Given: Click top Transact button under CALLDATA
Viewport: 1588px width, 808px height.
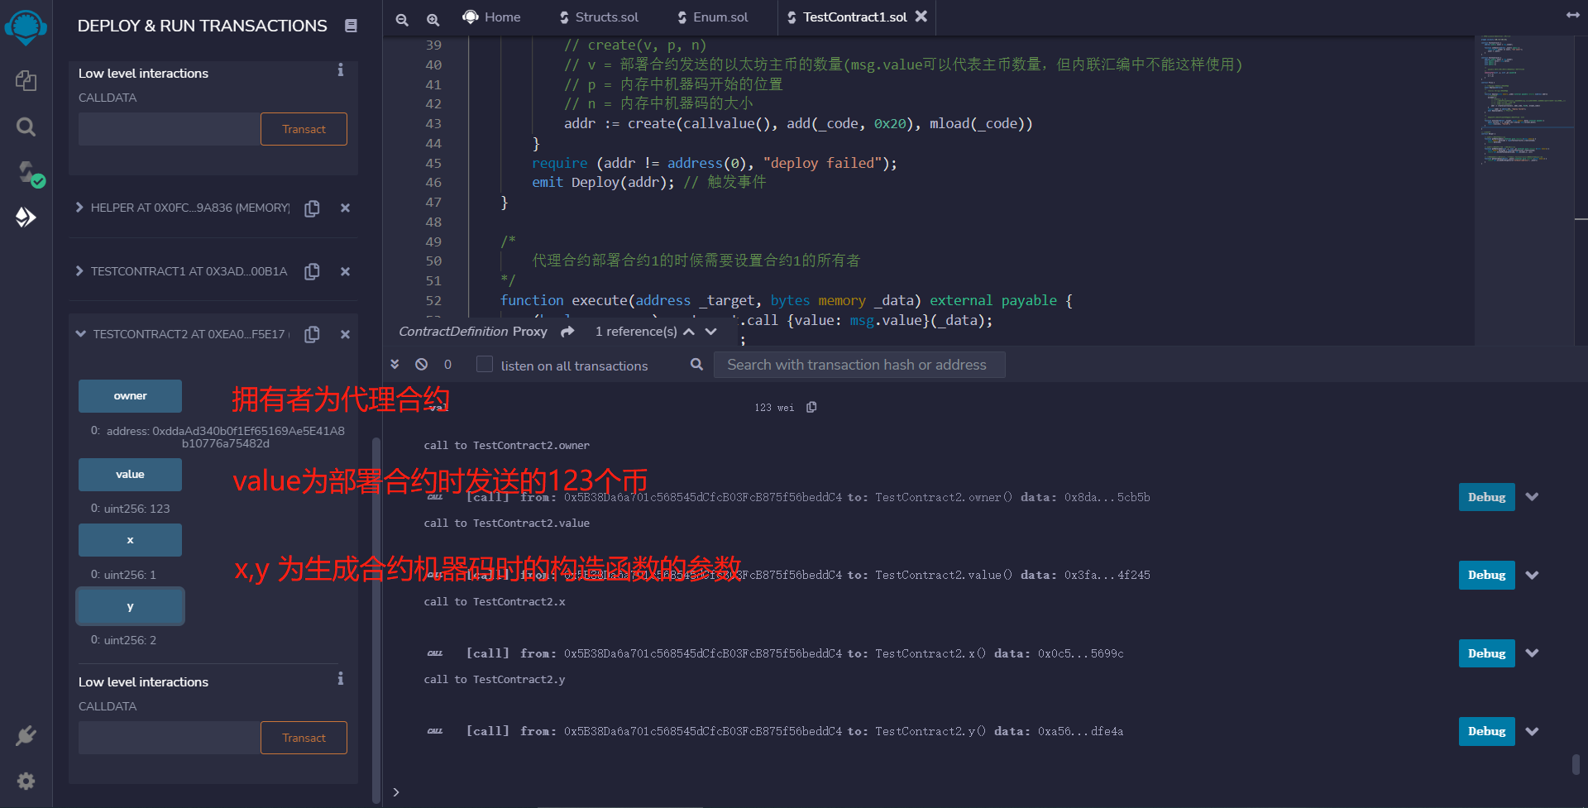Looking at the screenshot, I should (x=304, y=129).
